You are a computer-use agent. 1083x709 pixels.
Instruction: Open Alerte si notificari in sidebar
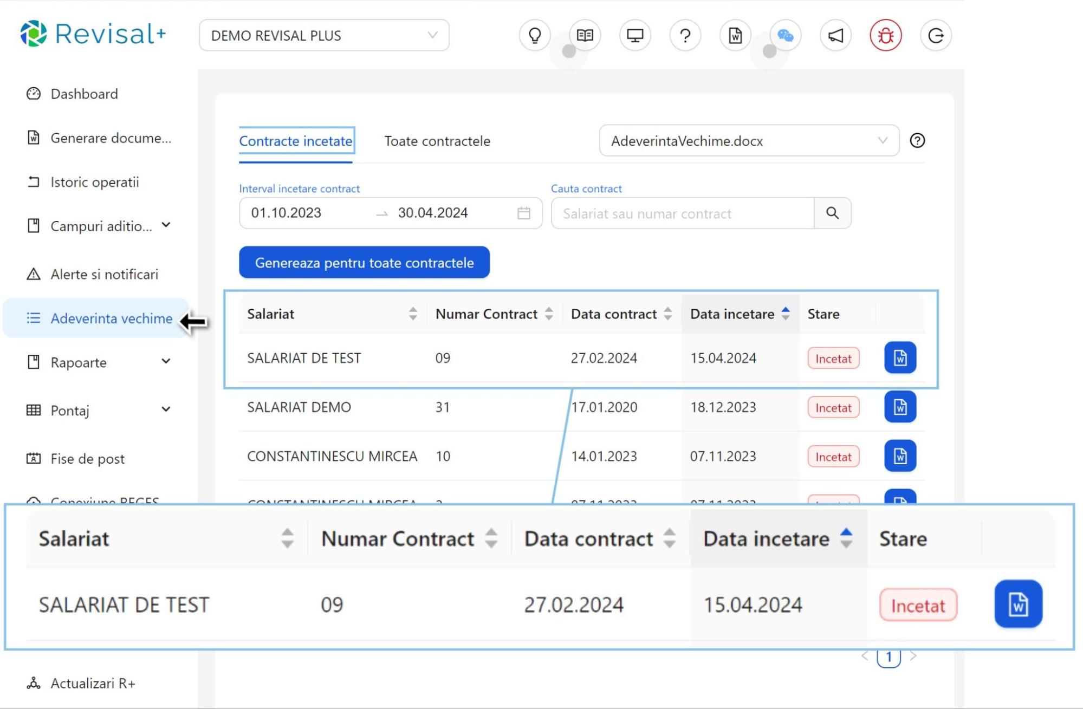[x=104, y=274]
